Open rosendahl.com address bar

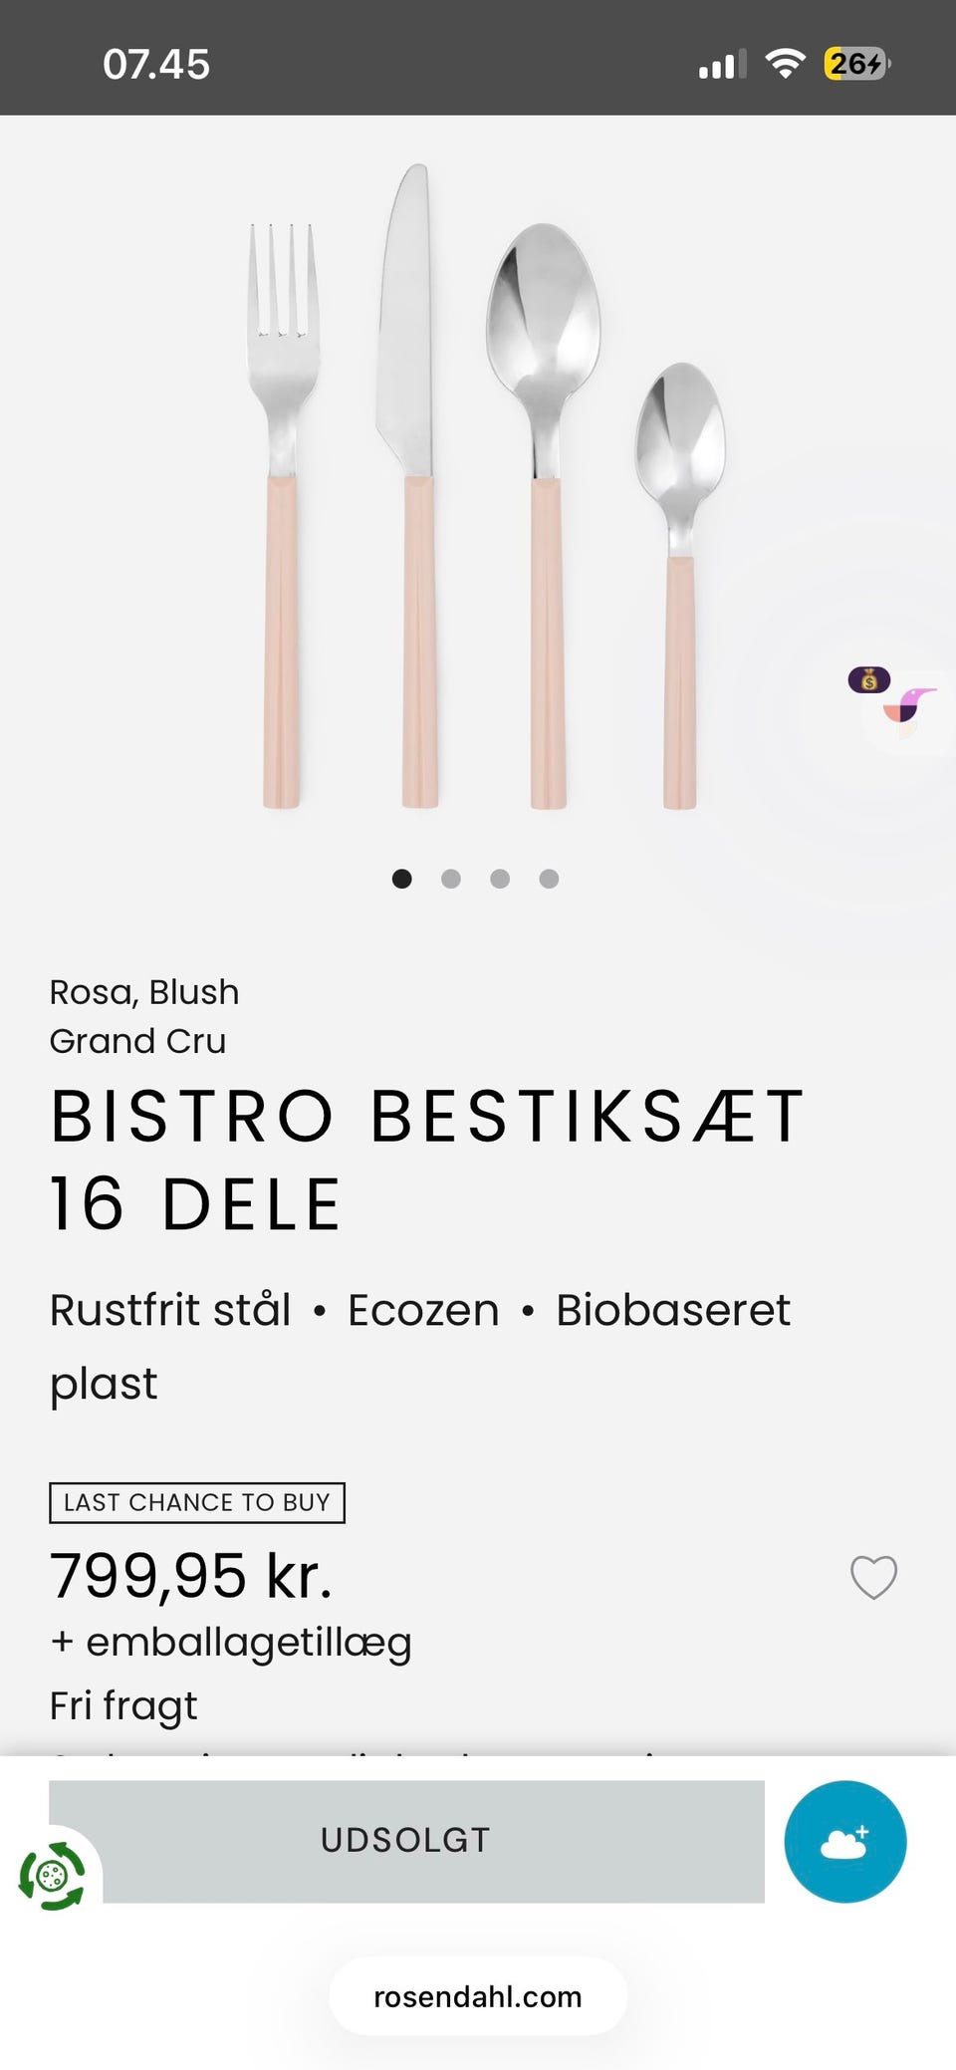tap(478, 1996)
